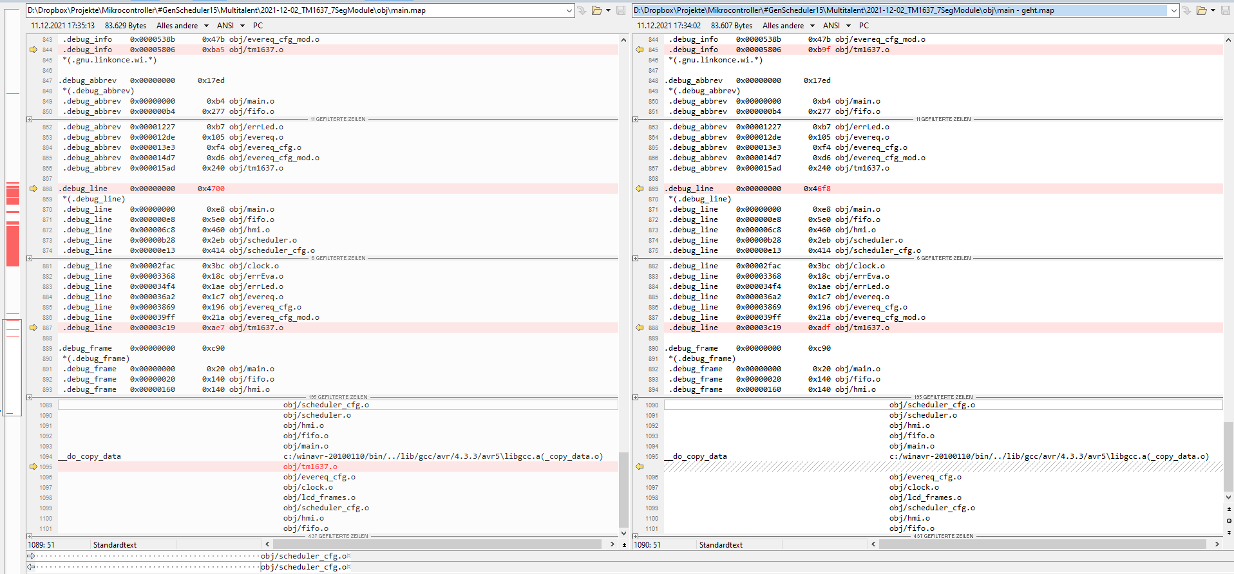Image resolution: width=1234 pixels, height=574 pixels.
Task: Open right ANSI encoding dropdown
Action: 848,26
